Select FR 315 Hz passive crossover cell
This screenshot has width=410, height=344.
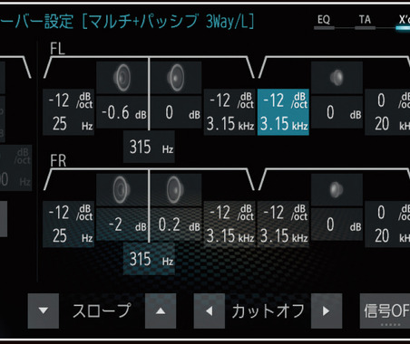149,259
